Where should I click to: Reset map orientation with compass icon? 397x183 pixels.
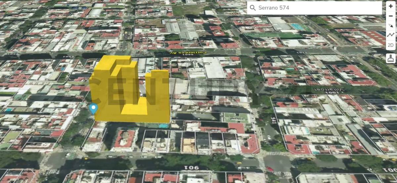click(x=391, y=25)
